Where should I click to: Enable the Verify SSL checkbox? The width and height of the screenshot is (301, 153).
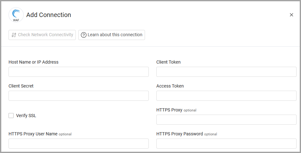click(x=11, y=116)
